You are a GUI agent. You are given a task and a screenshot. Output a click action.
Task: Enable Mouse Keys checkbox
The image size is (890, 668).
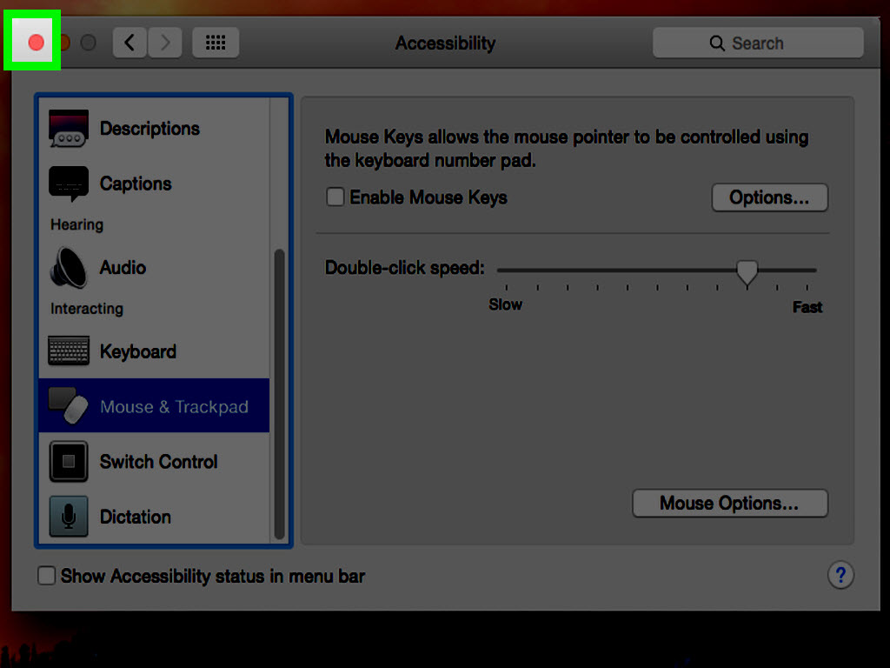335,197
